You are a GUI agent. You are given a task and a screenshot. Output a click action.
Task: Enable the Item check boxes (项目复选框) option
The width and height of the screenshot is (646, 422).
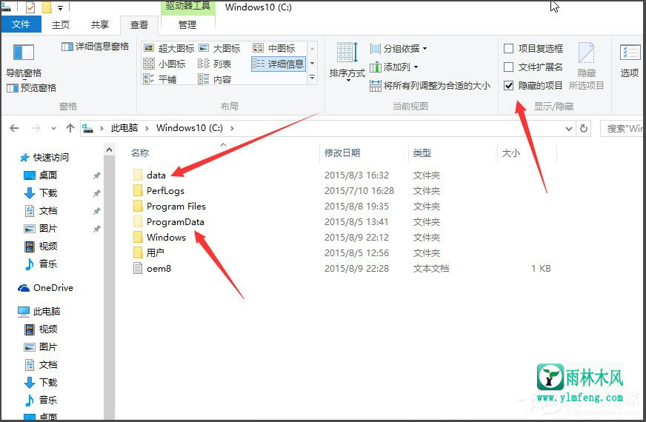(509, 49)
